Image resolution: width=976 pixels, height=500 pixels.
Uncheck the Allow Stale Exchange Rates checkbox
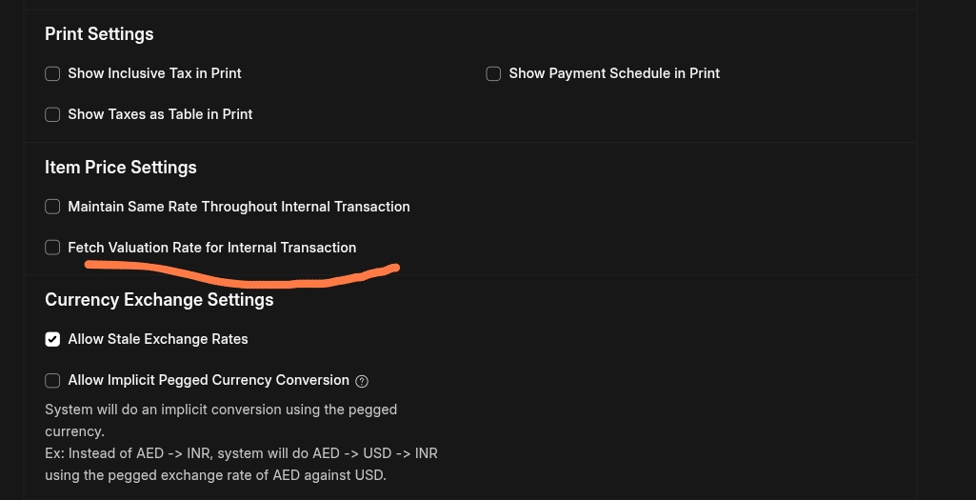coord(53,339)
